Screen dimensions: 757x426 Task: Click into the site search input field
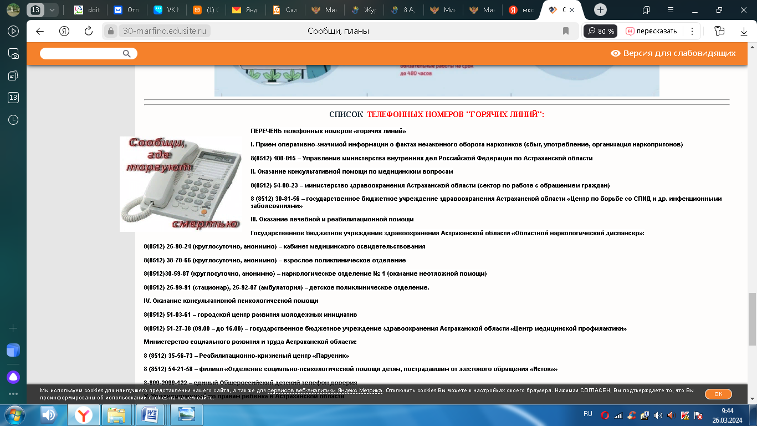(81, 53)
